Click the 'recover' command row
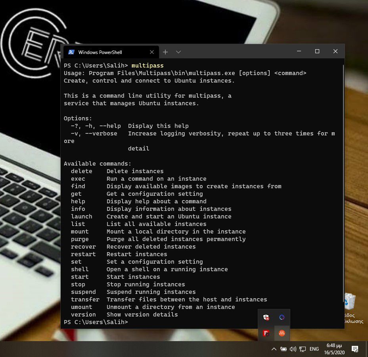The height and width of the screenshot is (357, 368). [133, 247]
